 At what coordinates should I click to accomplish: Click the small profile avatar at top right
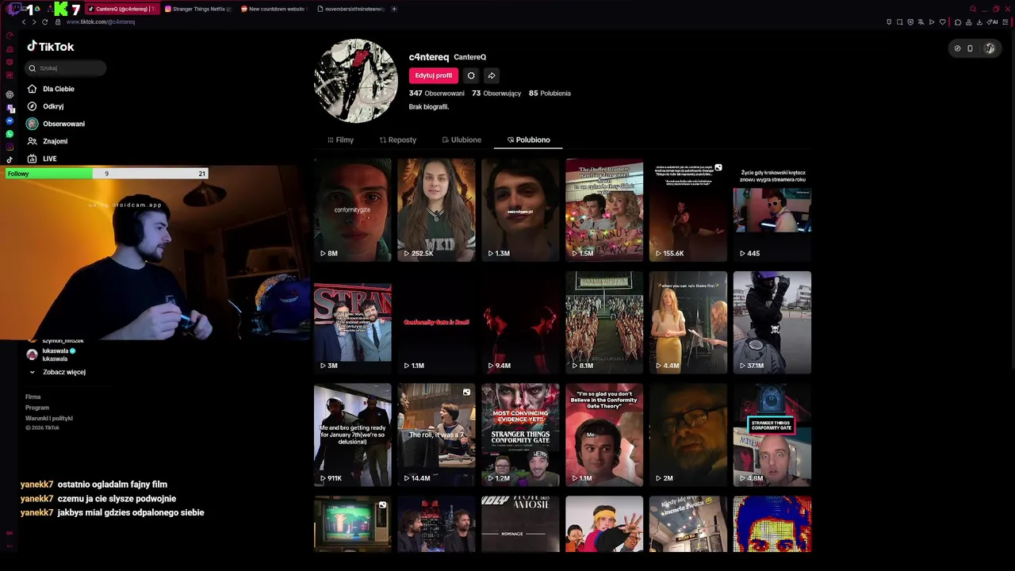point(989,48)
